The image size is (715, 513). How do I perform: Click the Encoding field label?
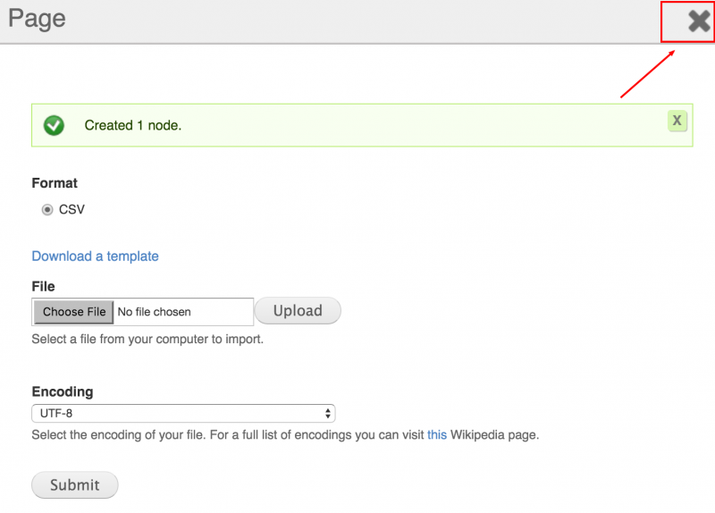63,391
